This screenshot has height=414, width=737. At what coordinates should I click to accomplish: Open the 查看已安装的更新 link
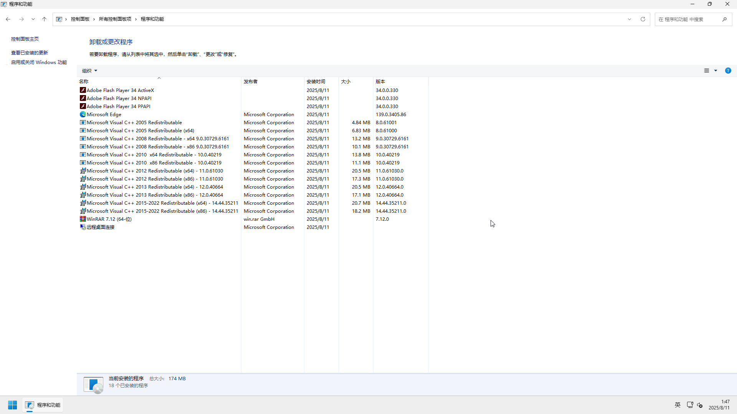click(x=30, y=53)
